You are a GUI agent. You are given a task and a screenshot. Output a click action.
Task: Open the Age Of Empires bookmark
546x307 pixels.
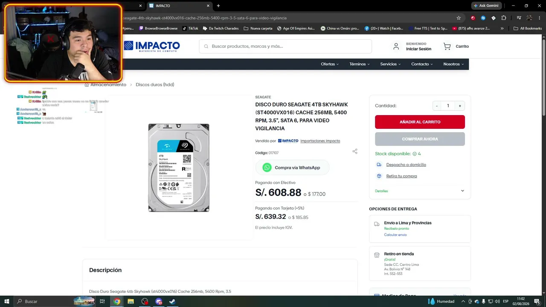click(296, 29)
